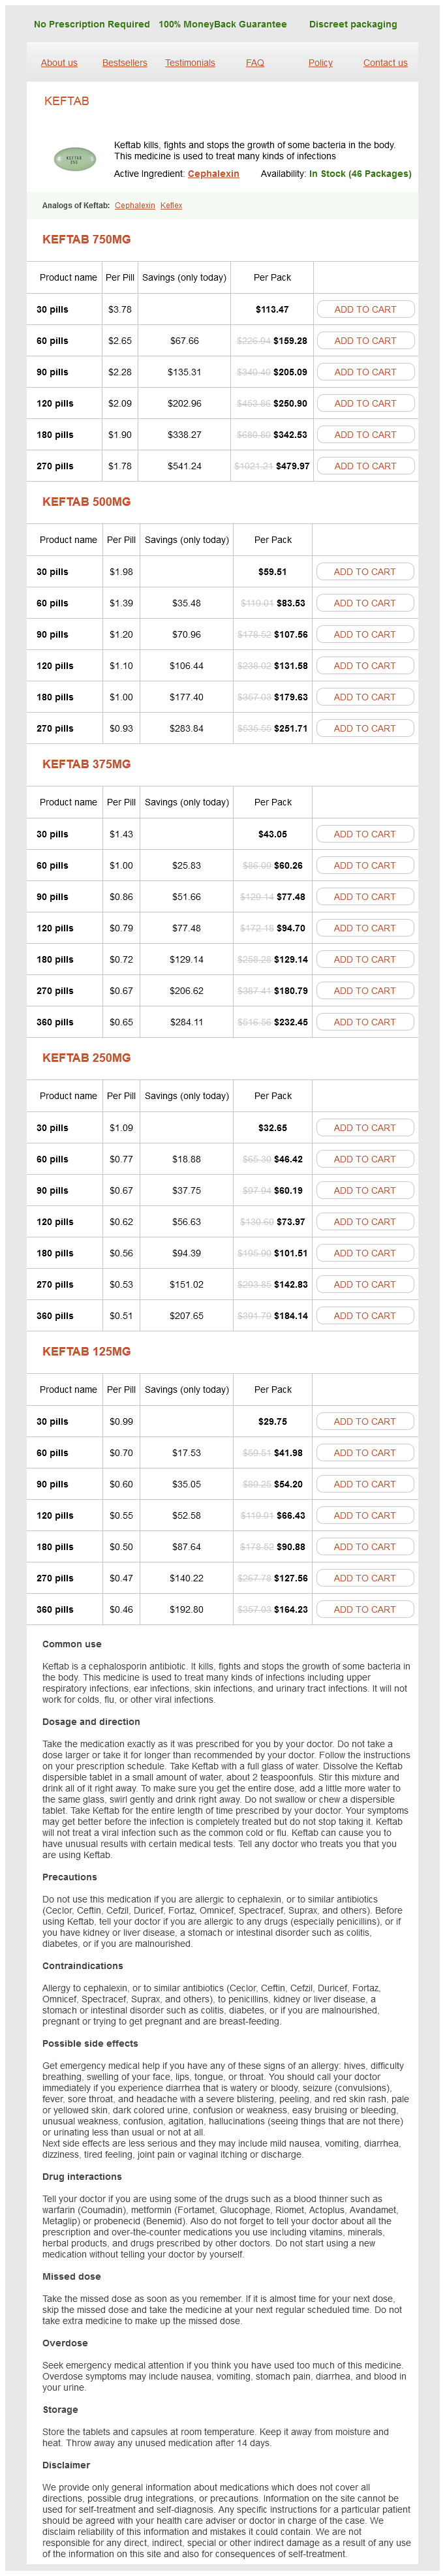Add Keftab 375mg 360 pills to cart
The height and width of the screenshot is (2576, 445).
click(x=365, y=1022)
